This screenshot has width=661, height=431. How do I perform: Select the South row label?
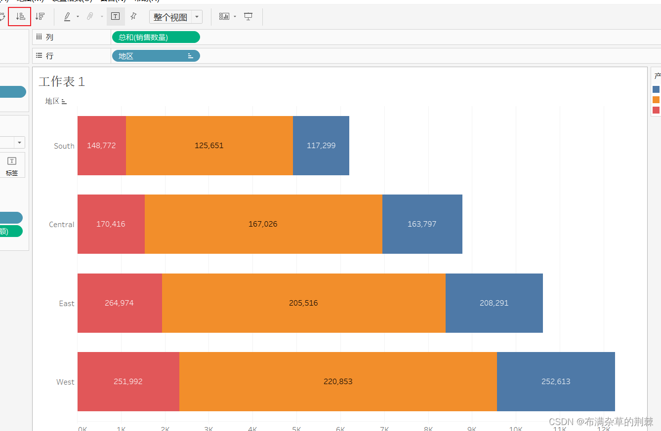point(64,146)
